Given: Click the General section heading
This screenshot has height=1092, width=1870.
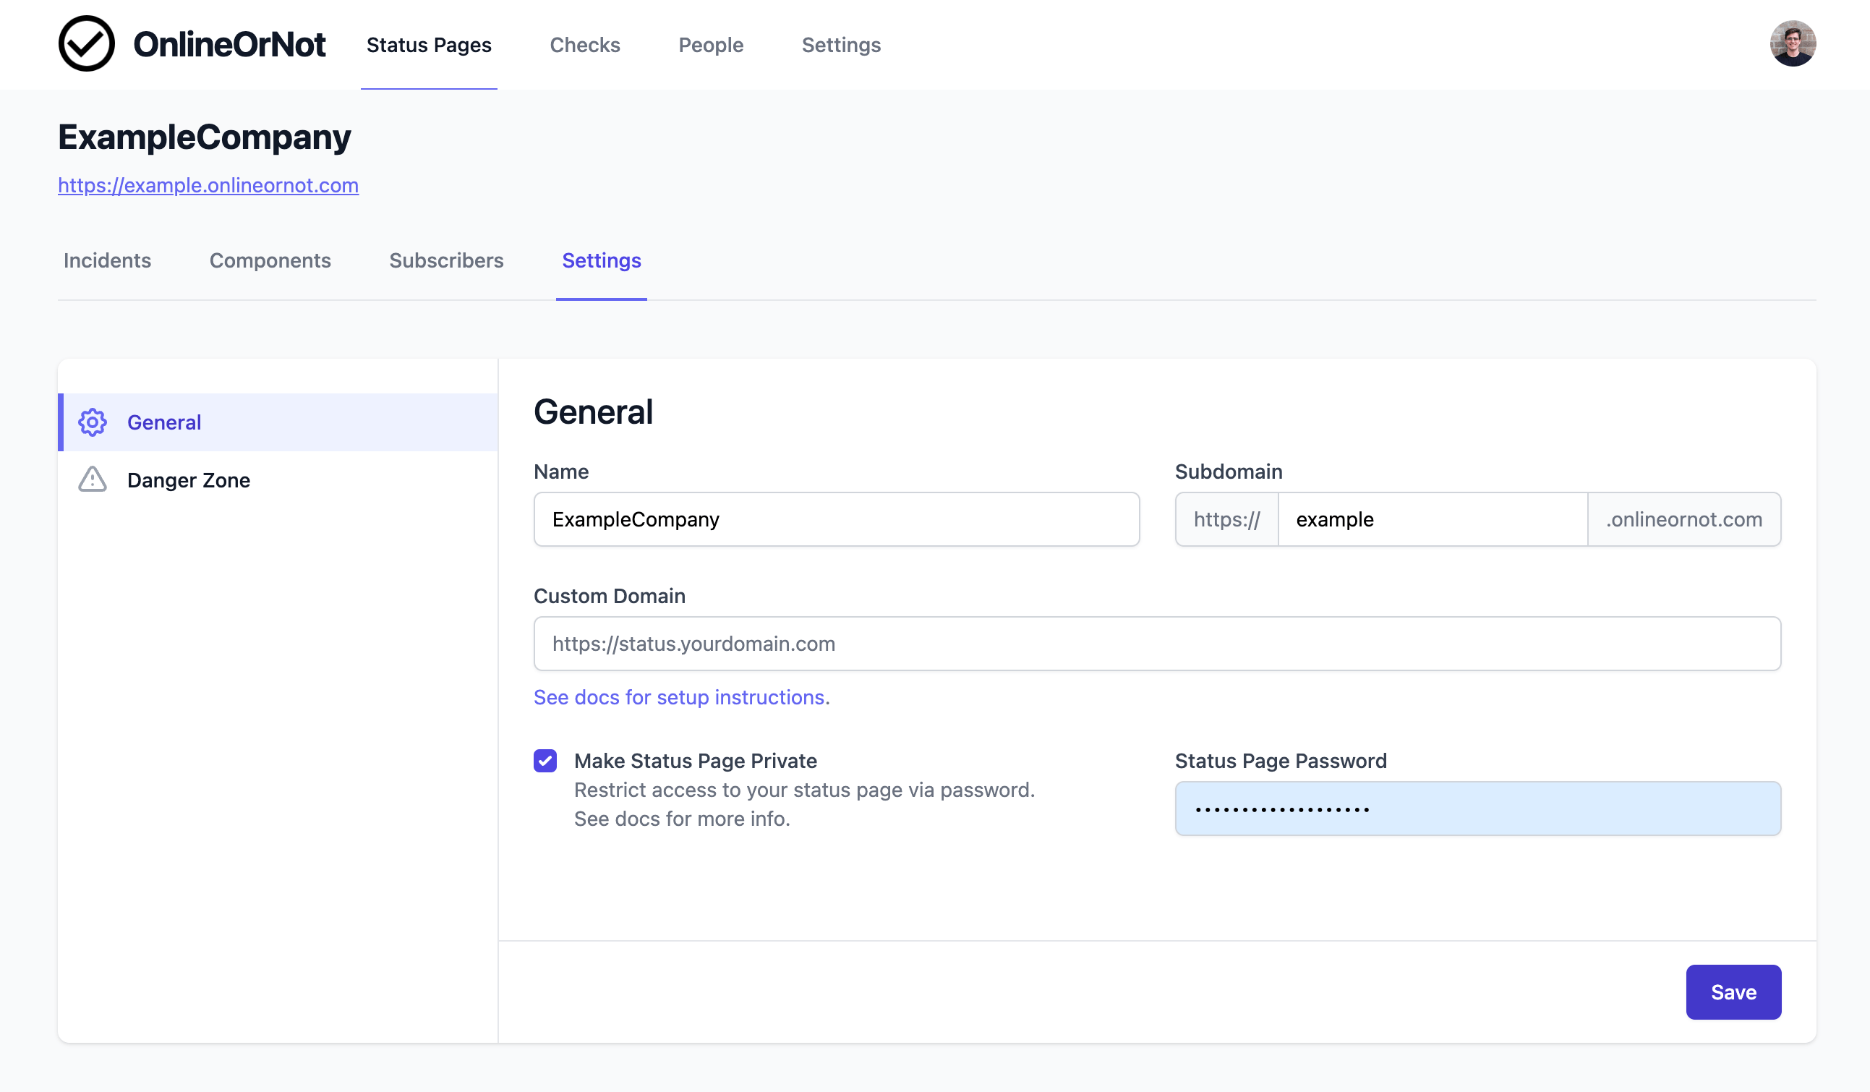Looking at the screenshot, I should [593, 411].
